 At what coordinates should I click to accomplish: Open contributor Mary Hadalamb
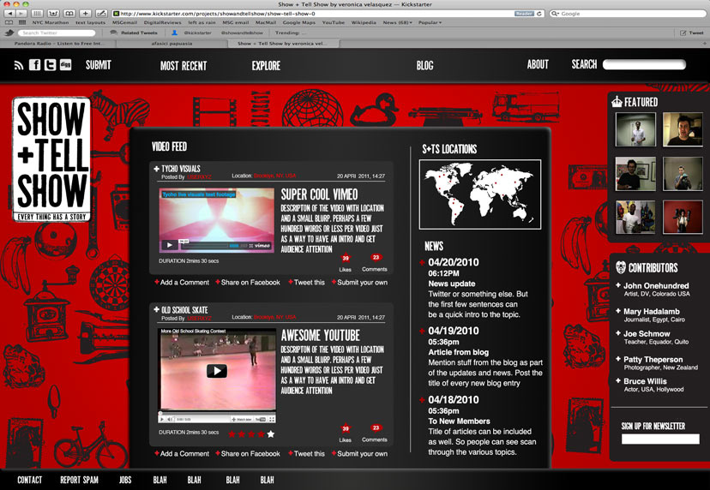point(651,312)
